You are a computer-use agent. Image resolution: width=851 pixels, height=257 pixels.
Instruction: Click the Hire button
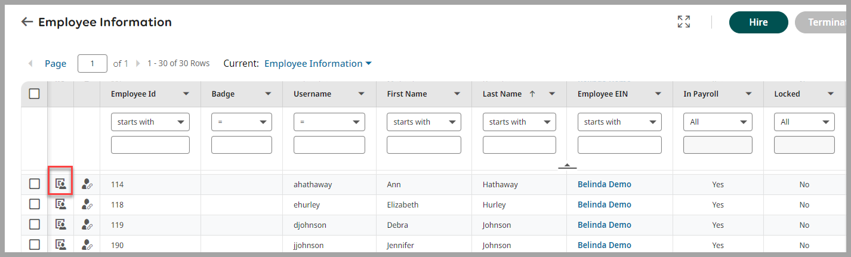758,23
